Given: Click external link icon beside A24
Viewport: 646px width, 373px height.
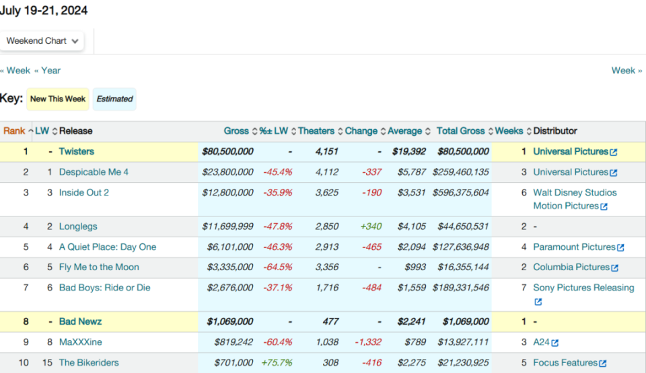Looking at the screenshot, I should click(x=555, y=343).
